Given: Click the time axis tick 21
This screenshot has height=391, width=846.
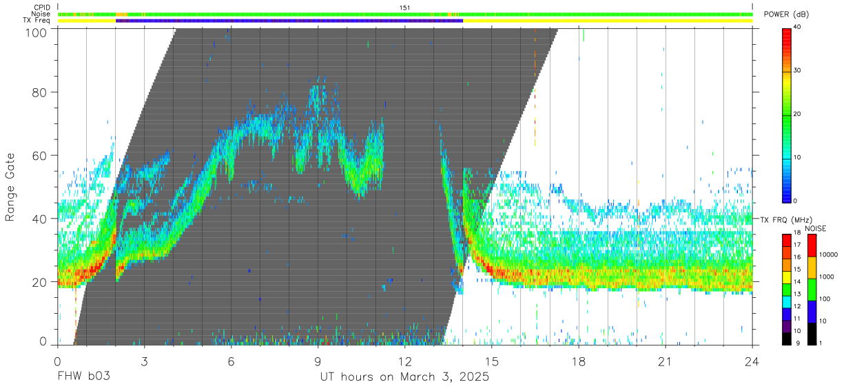Looking at the screenshot, I should point(666,361).
